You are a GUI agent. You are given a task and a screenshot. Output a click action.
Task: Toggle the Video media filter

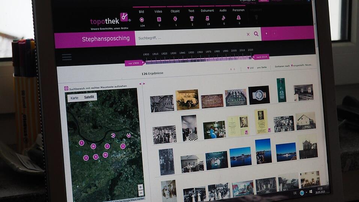pos(159,19)
